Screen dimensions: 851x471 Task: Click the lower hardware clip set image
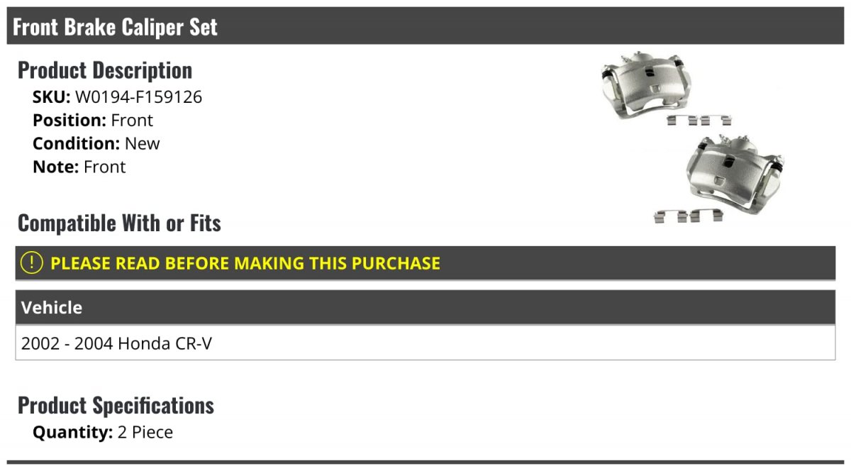pos(687,216)
